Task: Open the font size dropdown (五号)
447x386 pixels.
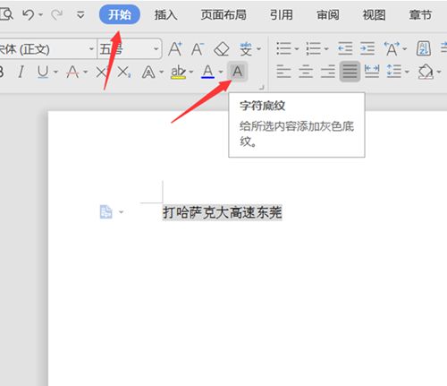Action: pyautogui.click(x=156, y=48)
